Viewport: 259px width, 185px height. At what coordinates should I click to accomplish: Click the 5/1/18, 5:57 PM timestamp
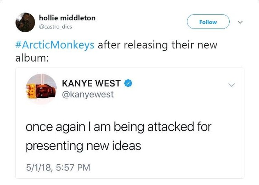click(x=58, y=167)
